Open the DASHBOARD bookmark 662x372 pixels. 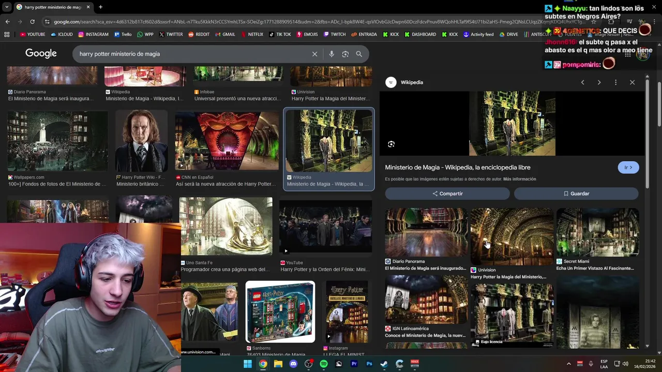point(420,35)
